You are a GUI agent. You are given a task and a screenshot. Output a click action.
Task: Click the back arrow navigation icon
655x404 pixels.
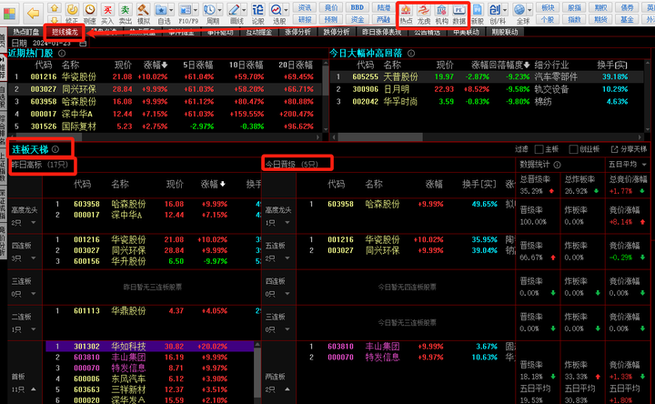click(x=32, y=13)
